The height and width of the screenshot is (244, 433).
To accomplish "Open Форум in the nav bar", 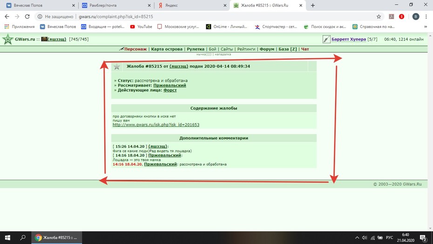I will click(267, 49).
